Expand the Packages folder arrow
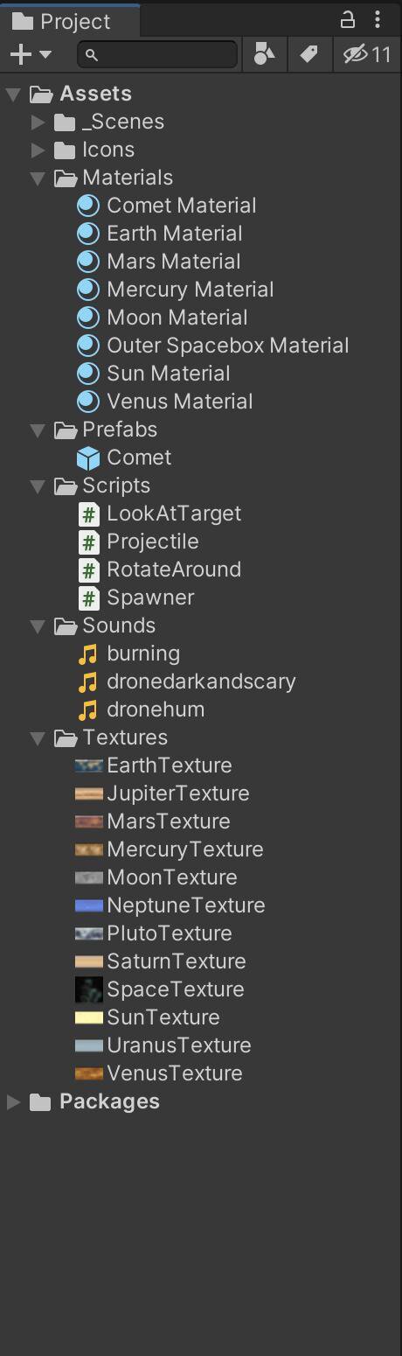This screenshot has height=1356, width=402. point(13,1101)
